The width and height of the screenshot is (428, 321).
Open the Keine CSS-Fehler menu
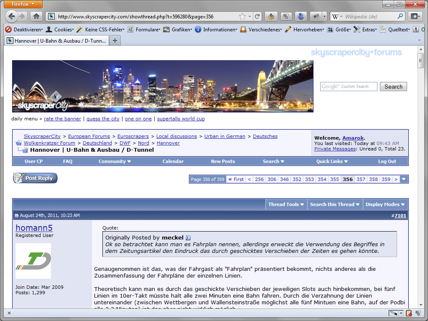(100, 29)
